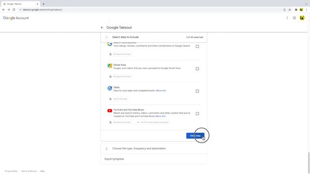Open More info link for Tasks
The width and height of the screenshot is (310, 174).
click(x=161, y=90)
